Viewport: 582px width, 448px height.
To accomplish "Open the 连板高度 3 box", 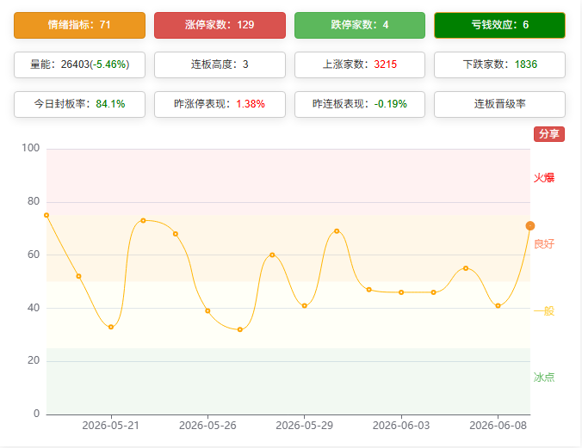I will tap(220, 64).
